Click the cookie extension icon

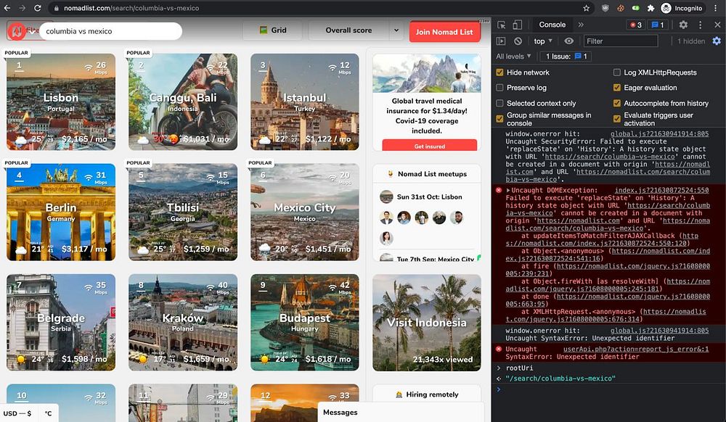click(x=621, y=8)
